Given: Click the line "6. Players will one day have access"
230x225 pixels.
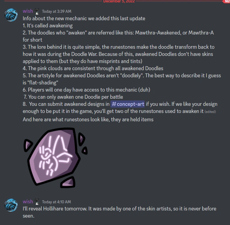Looking at the screenshot, I should pyautogui.click(x=86, y=90).
